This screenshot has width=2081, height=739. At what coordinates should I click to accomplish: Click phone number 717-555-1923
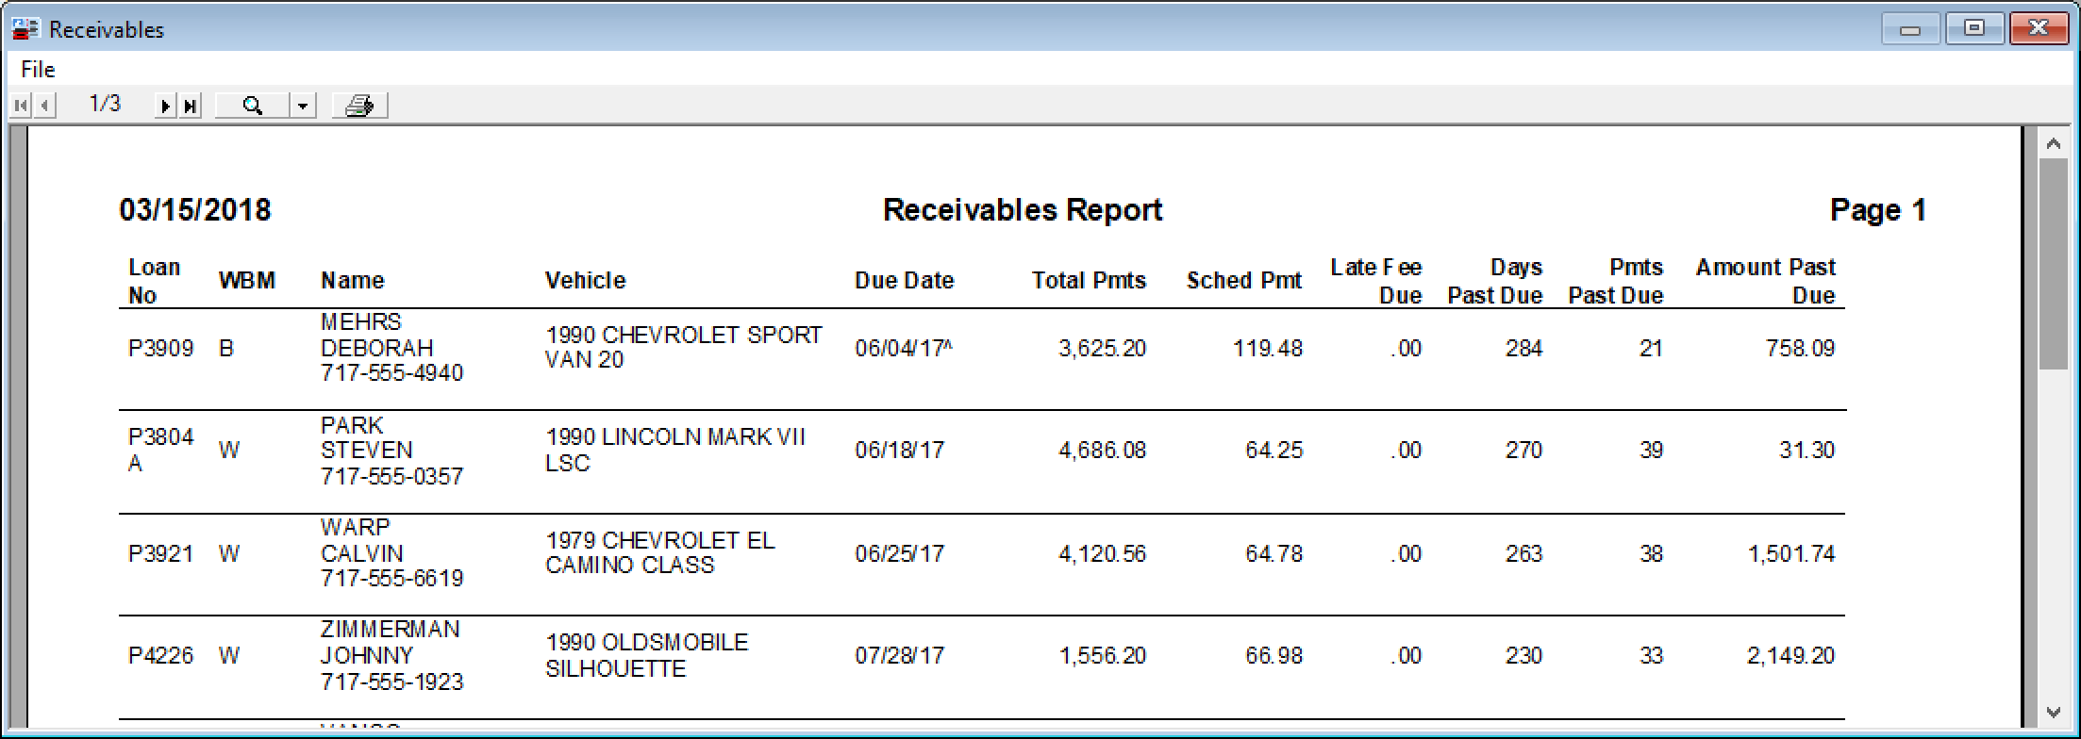click(x=391, y=682)
